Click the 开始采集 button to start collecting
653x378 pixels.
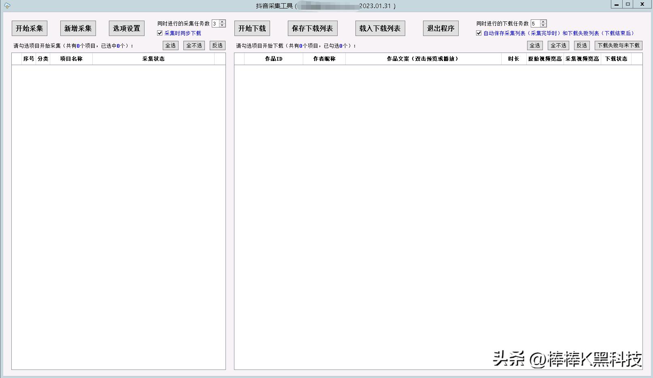(30, 28)
